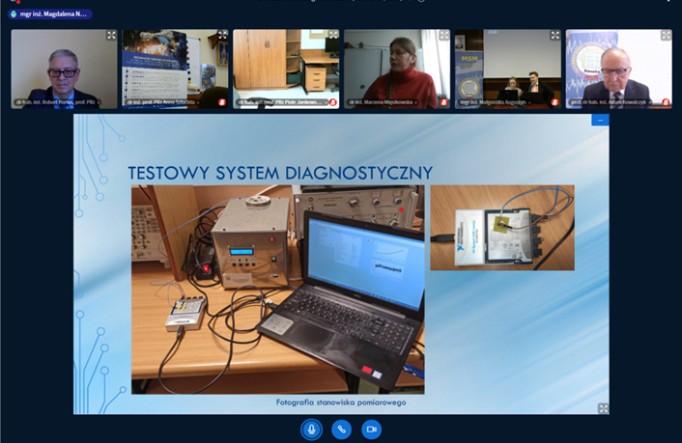This screenshot has height=443, width=682.
Task: Enlarge Marzena Mięsikowska video tile
Action: pyautogui.click(x=444, y=36)
